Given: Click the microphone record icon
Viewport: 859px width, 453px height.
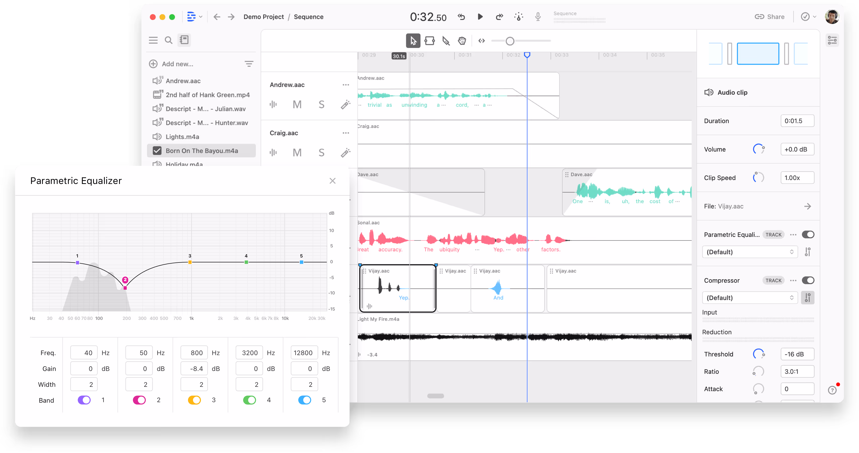Looking at the screenshot, I should [538, 17].
